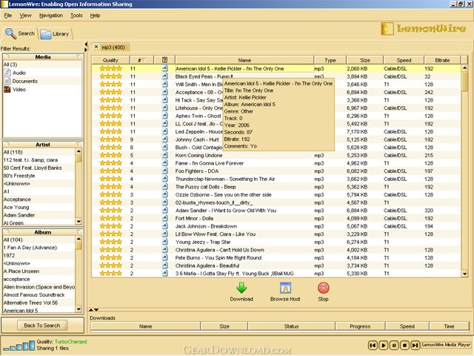Screen dimensions: 474x356
Task: Click the file icon of Jack Johnson - Breakdown row
Action: [164, 226]
